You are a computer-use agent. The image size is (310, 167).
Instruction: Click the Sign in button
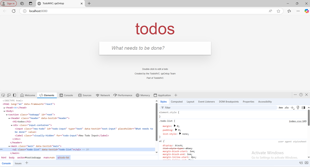point(9,3)
